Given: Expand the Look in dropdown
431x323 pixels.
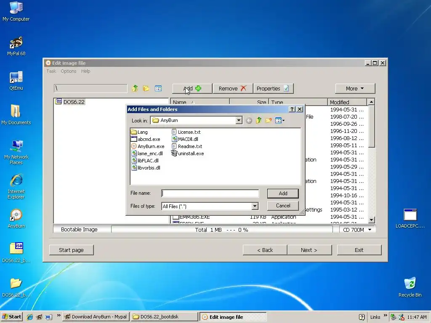Looking at the screenshot, I should tap(239, 120).
